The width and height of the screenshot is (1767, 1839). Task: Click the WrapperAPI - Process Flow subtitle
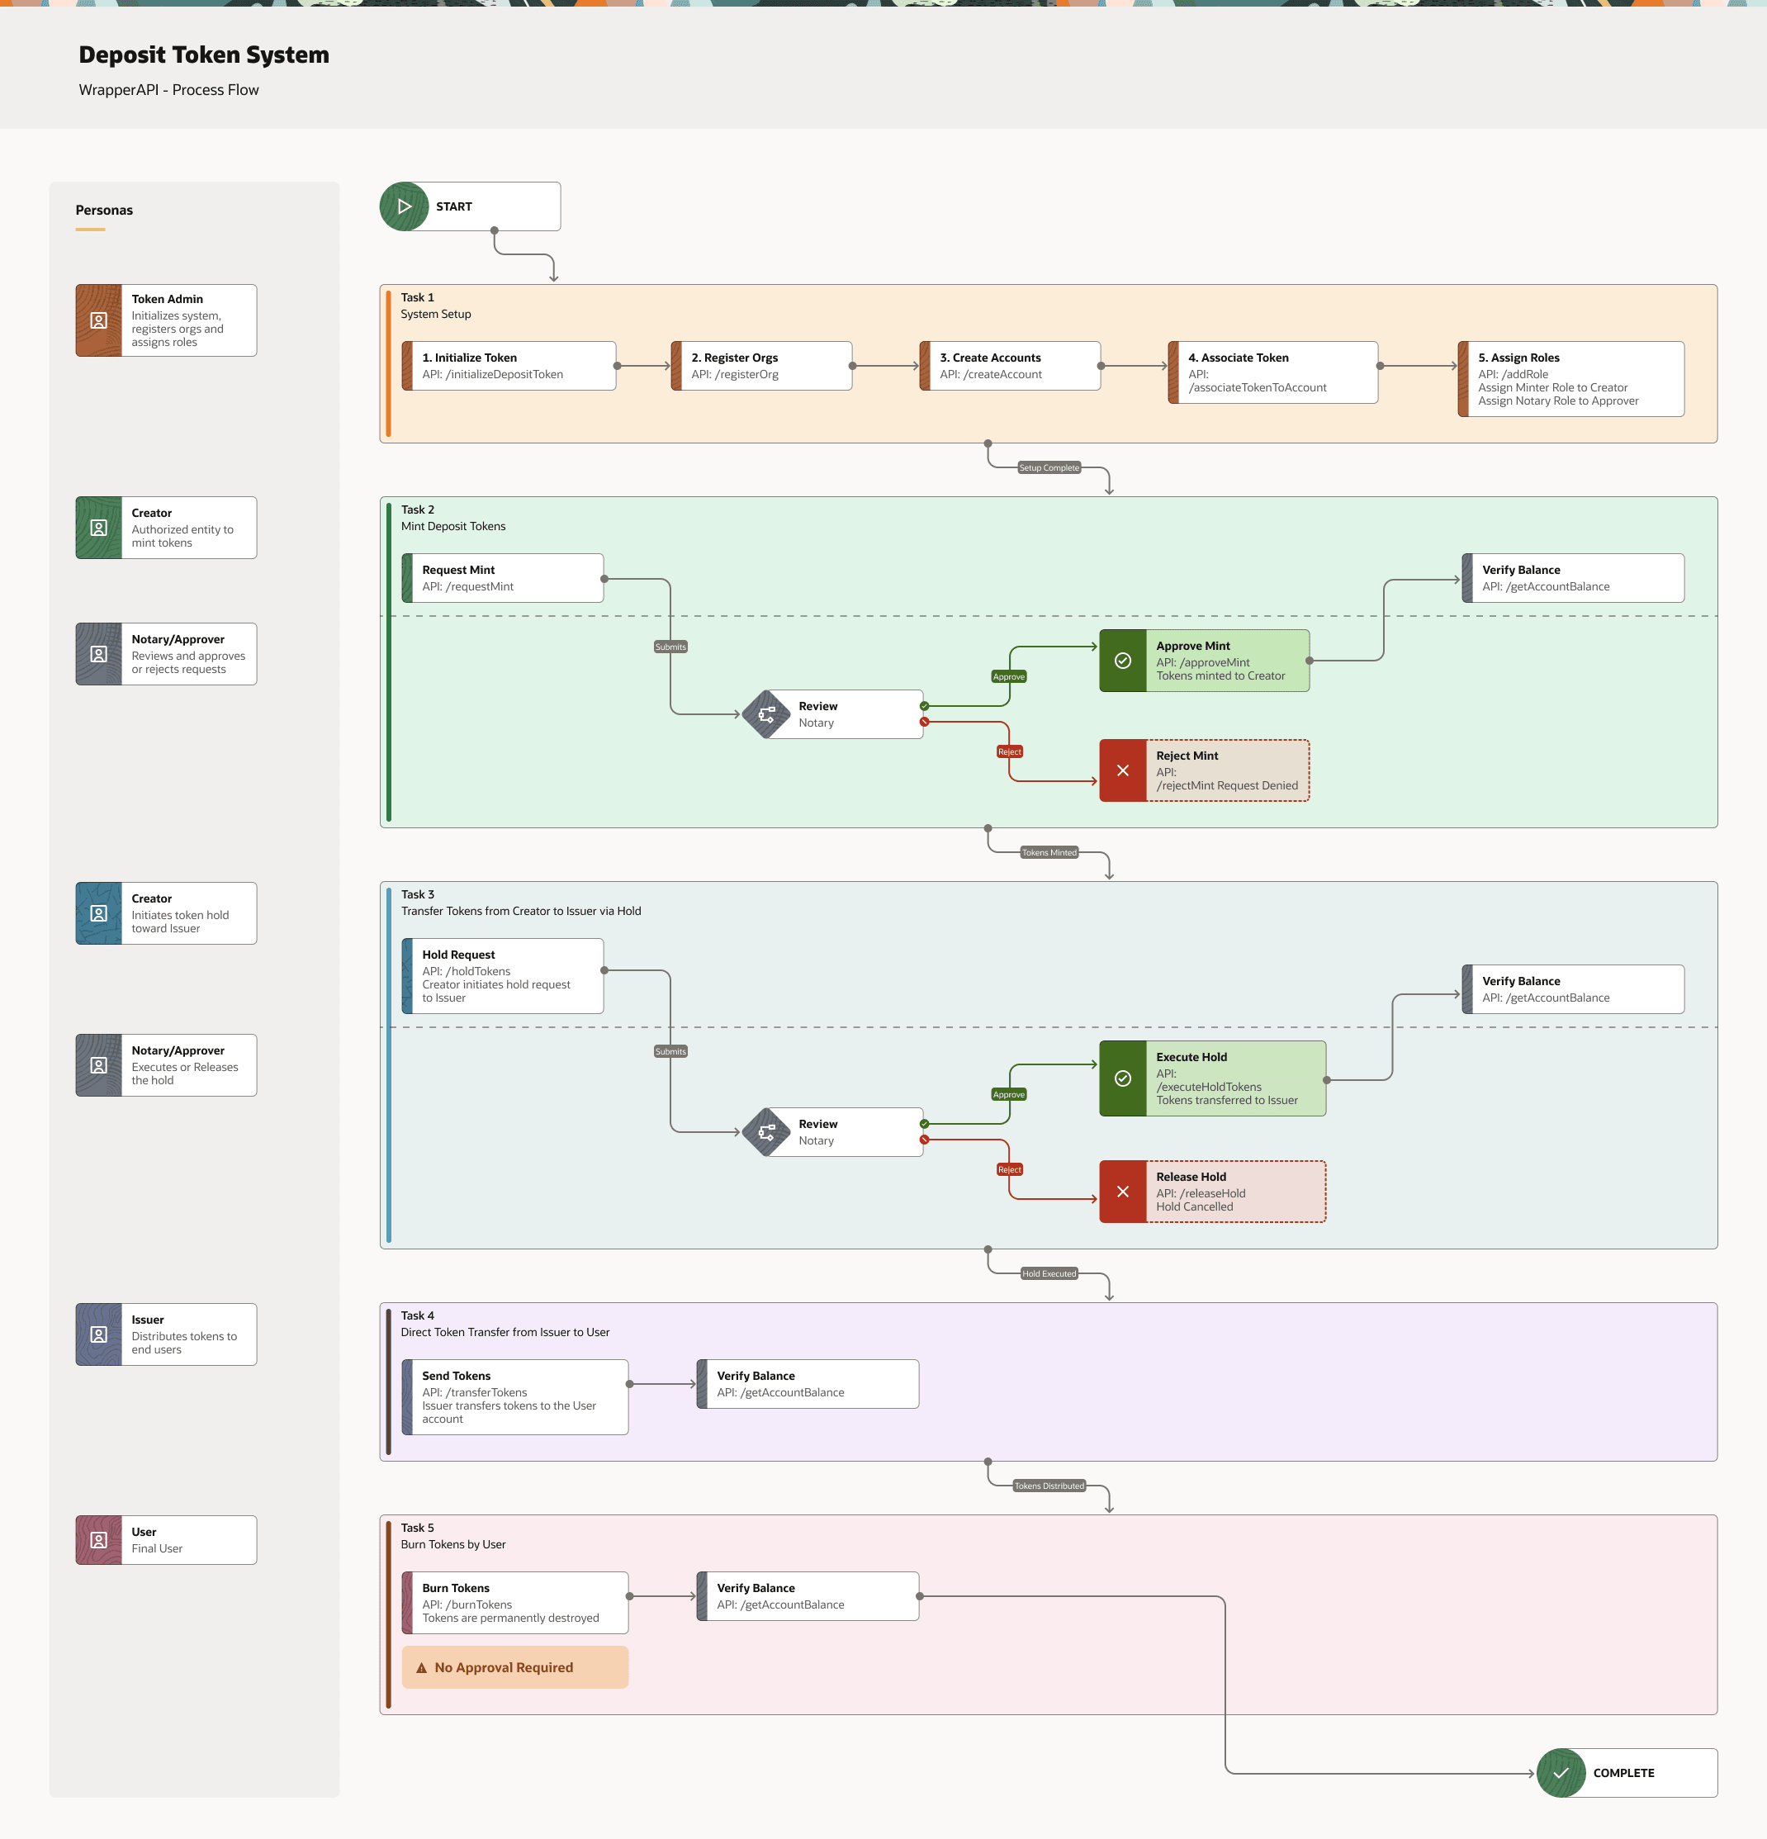[169, 90]
